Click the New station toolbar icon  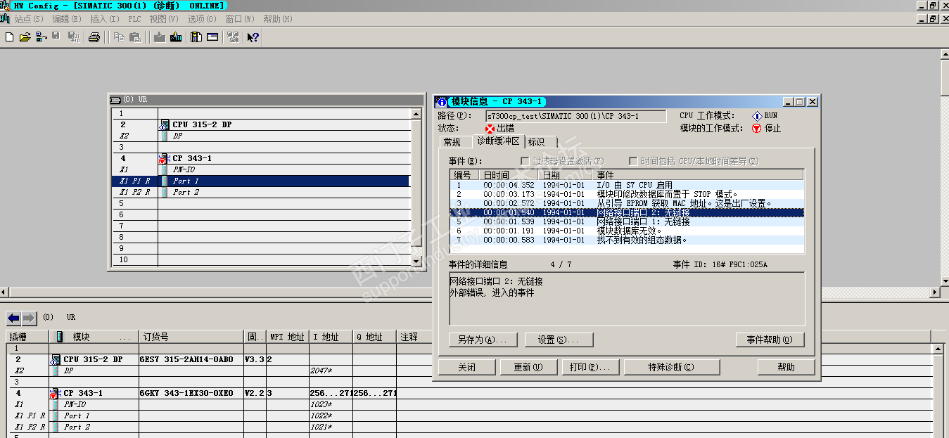point(9,37)
